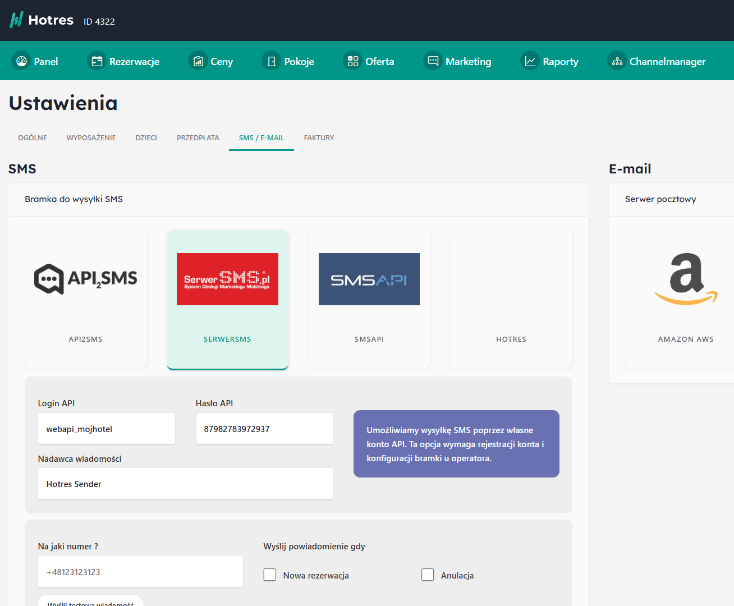Switch to the Ogólne settings tab
Screen dimensions: 734x606
pyautogui.click(x=33, y=138)
